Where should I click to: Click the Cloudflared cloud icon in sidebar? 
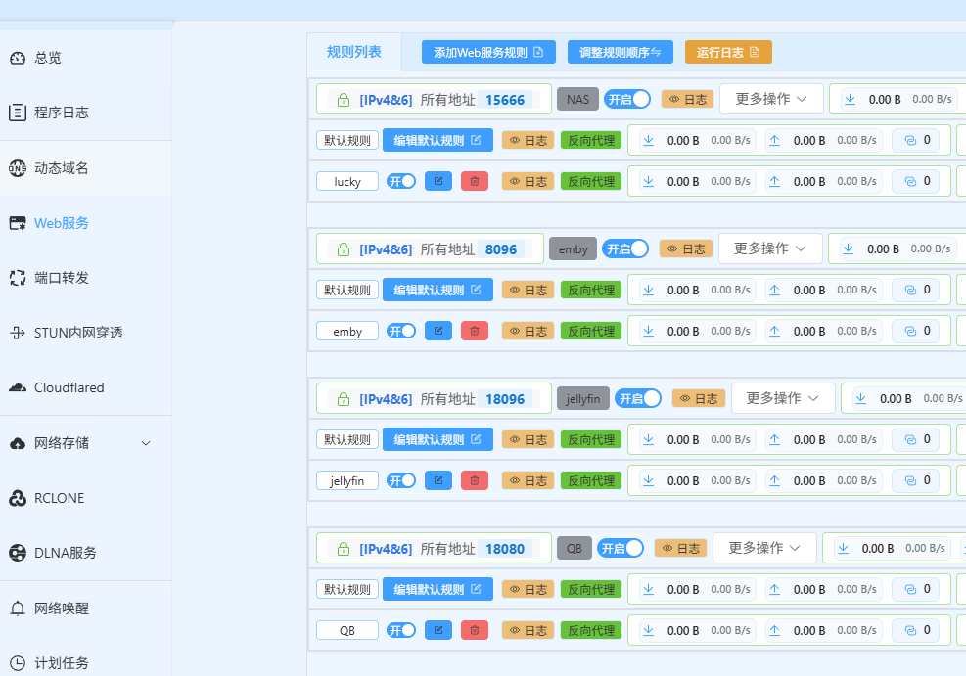(x=18, y=388)
